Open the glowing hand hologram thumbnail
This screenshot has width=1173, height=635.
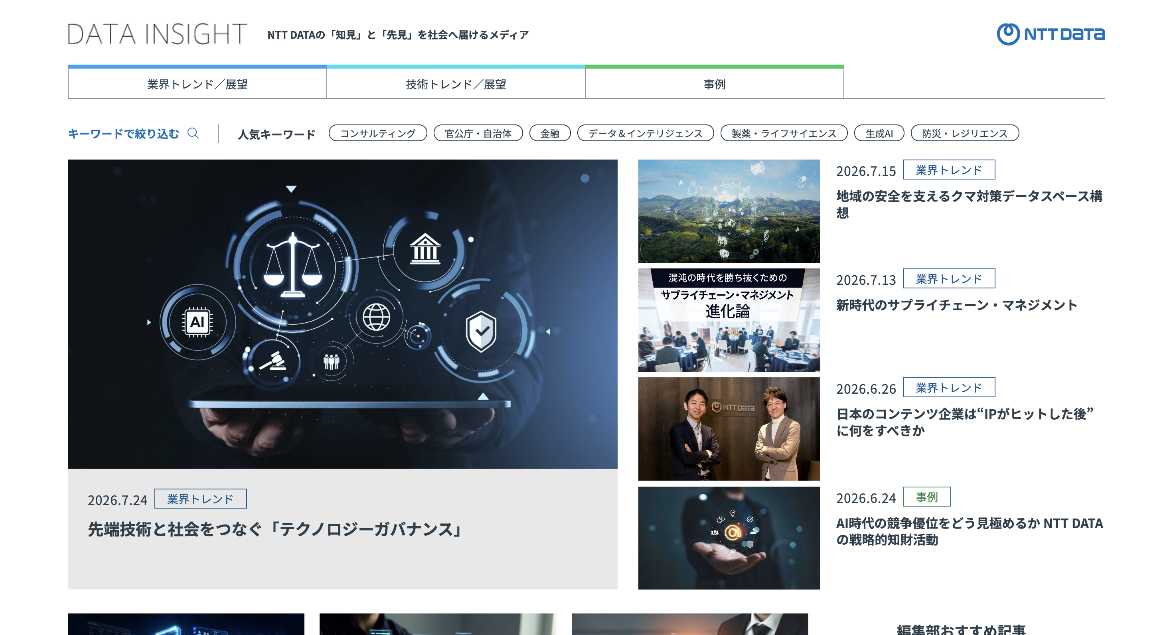pyautogui.click(x=729, y=538)
